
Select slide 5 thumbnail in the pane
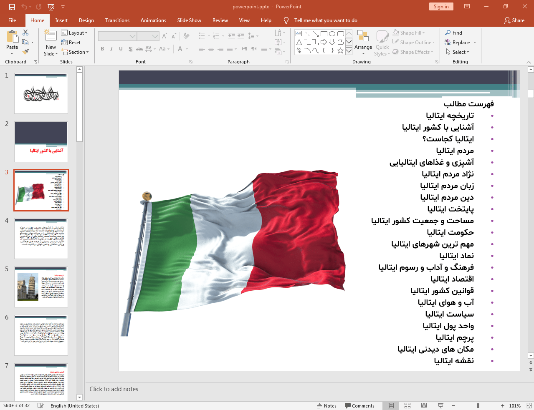pos(40,287)
